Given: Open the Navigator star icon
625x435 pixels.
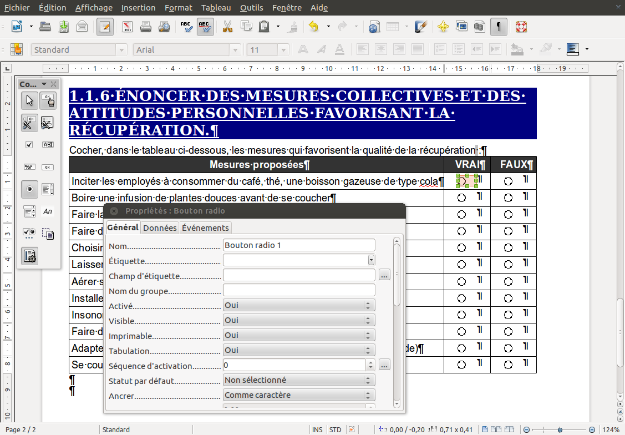Looking at the screenshot, I should pyautogui.click(x=443, y=26).
